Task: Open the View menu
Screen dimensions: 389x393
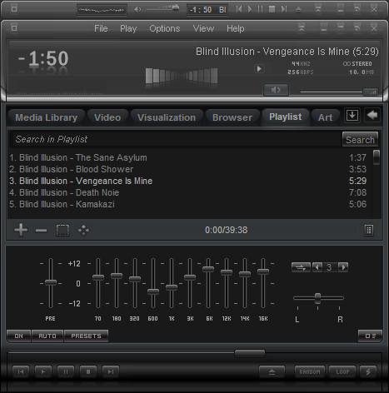Action: click(203, 28)
